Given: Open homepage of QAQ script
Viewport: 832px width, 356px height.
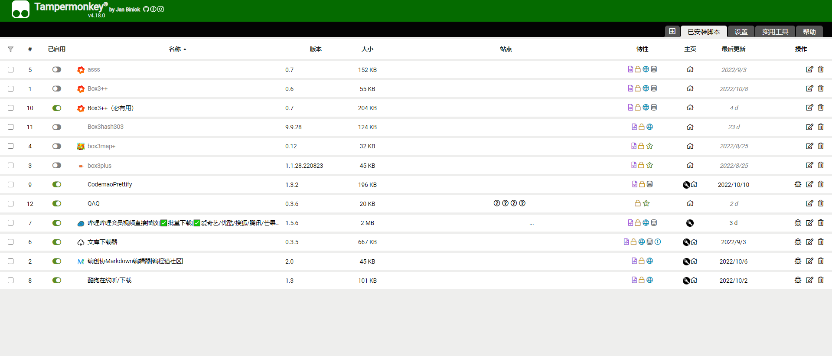Looking at the screenshot, I should (x=690, y=203).
